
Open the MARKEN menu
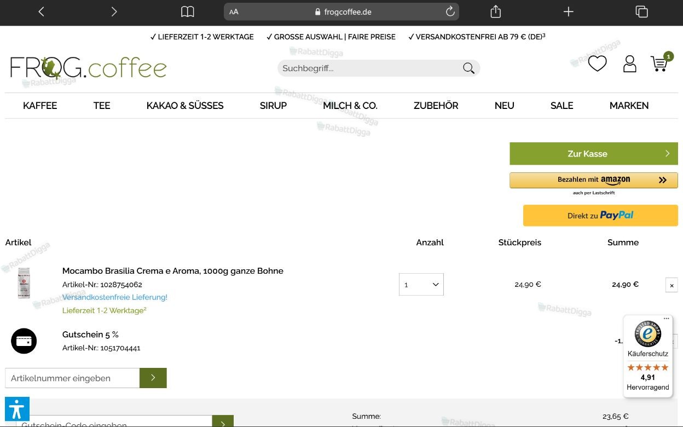[x=629, y=106]
